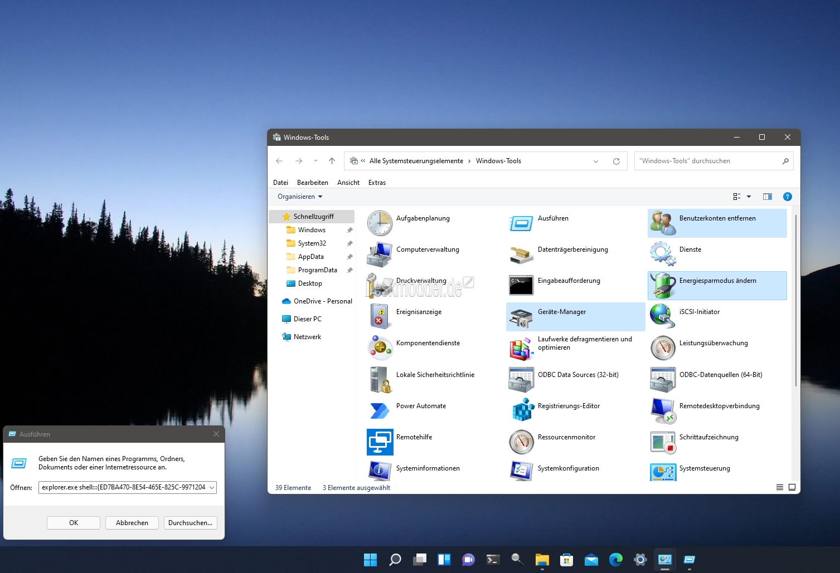Go up one folder level
The image size is (840, 573).
(332, 161)
